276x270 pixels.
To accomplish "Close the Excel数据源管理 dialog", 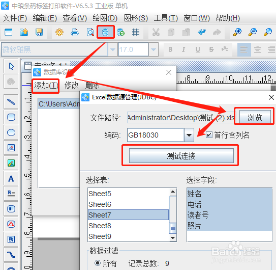I will (x=271, y=97).
